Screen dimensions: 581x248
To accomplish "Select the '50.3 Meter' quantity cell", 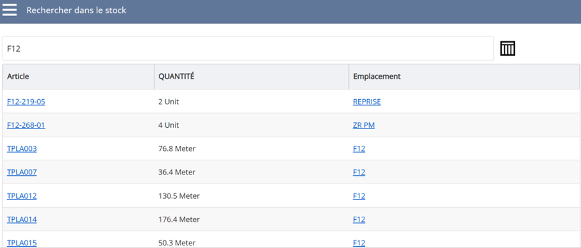I will coord(252,240).
